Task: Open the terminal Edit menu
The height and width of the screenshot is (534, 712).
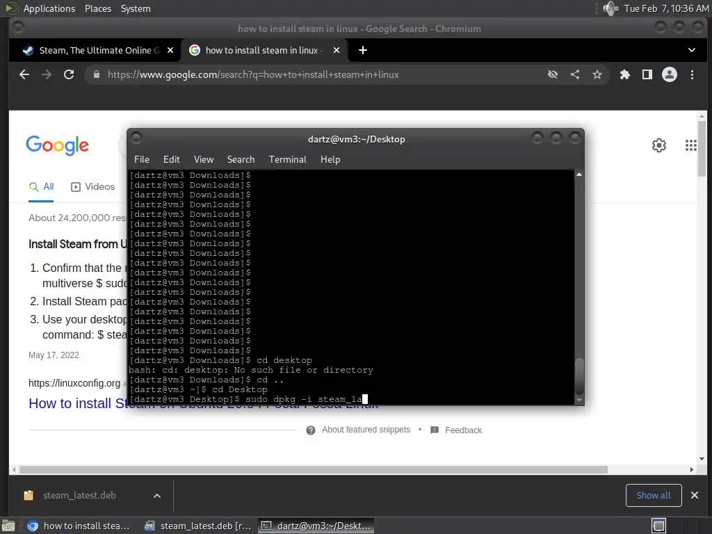Action: coord(172,159)
